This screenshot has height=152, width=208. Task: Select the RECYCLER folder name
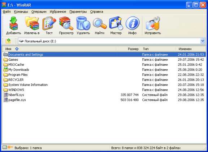16,80
